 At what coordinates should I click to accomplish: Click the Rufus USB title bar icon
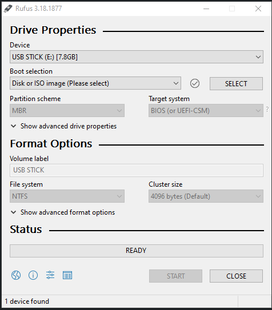[x=8, y=9]
